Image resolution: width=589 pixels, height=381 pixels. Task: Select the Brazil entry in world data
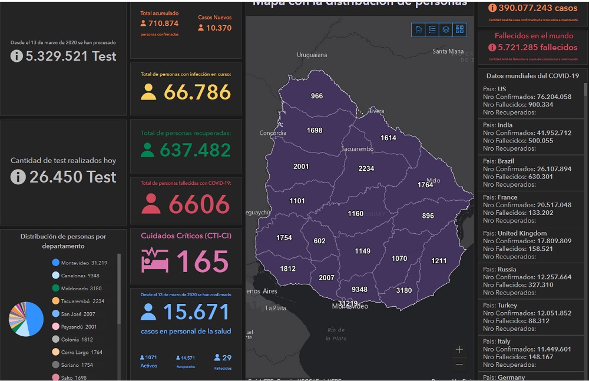click(530, 173)
